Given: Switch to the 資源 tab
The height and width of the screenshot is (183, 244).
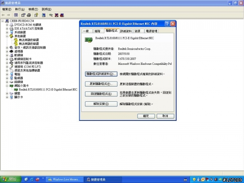Looking at the screenshot, I should pos(138,31).
